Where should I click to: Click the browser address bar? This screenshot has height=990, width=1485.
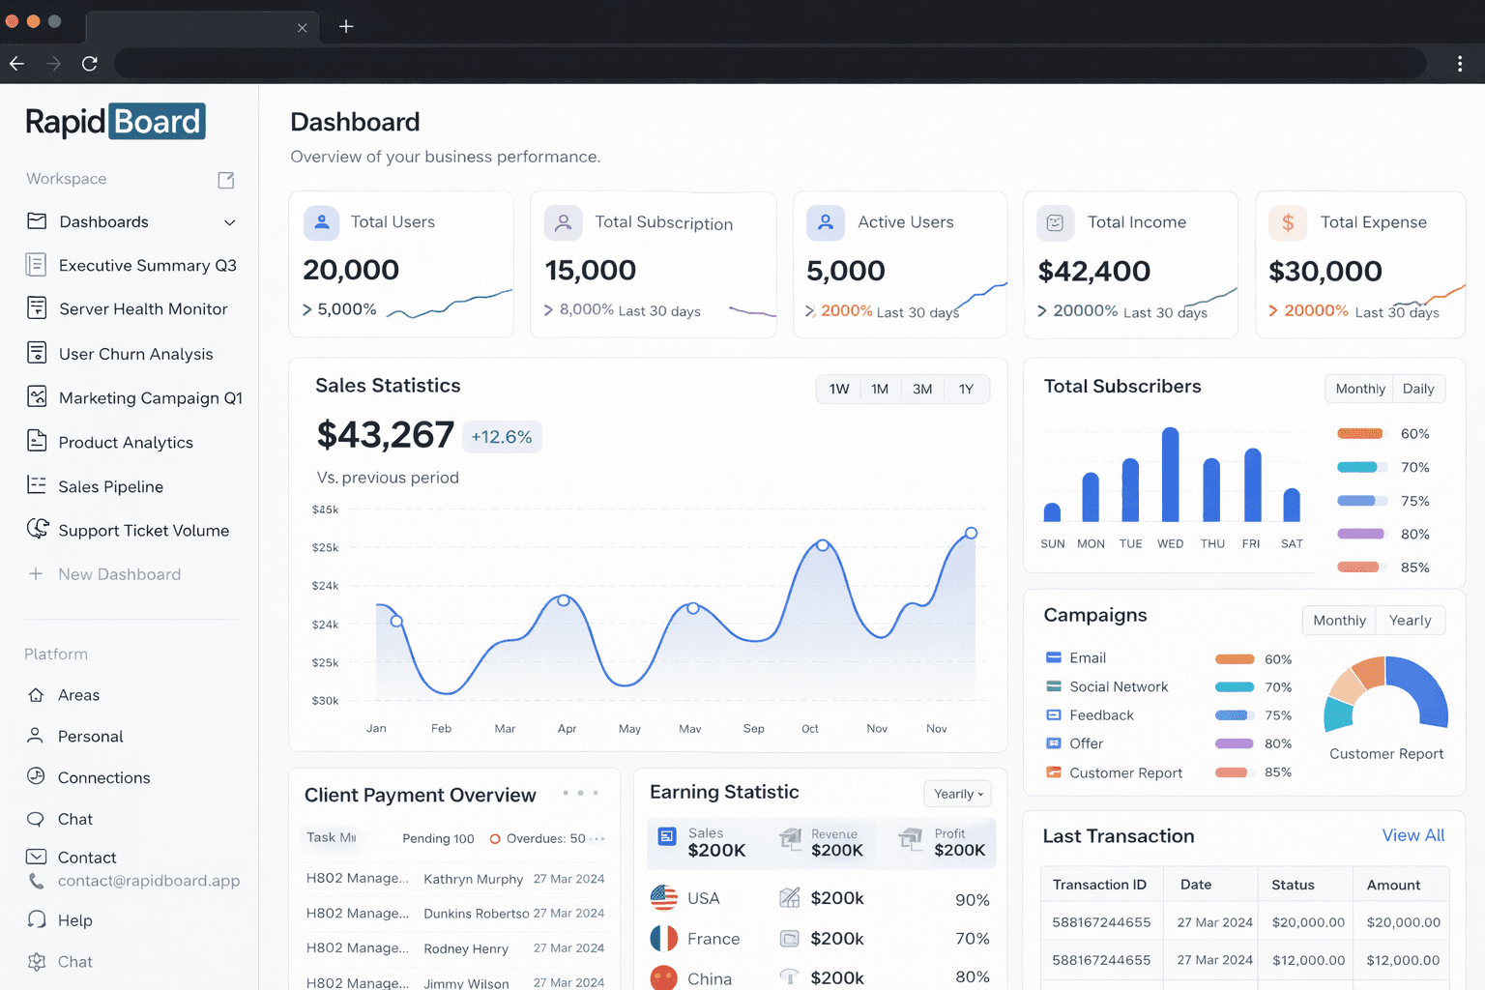pos(771,64)
